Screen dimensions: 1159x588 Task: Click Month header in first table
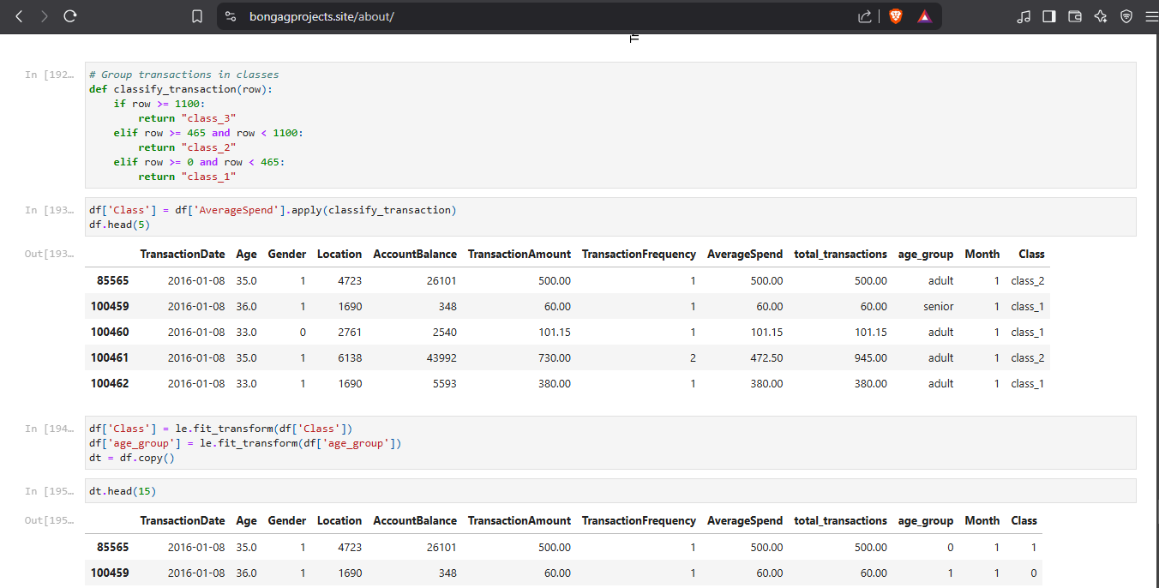pos(982,254)
